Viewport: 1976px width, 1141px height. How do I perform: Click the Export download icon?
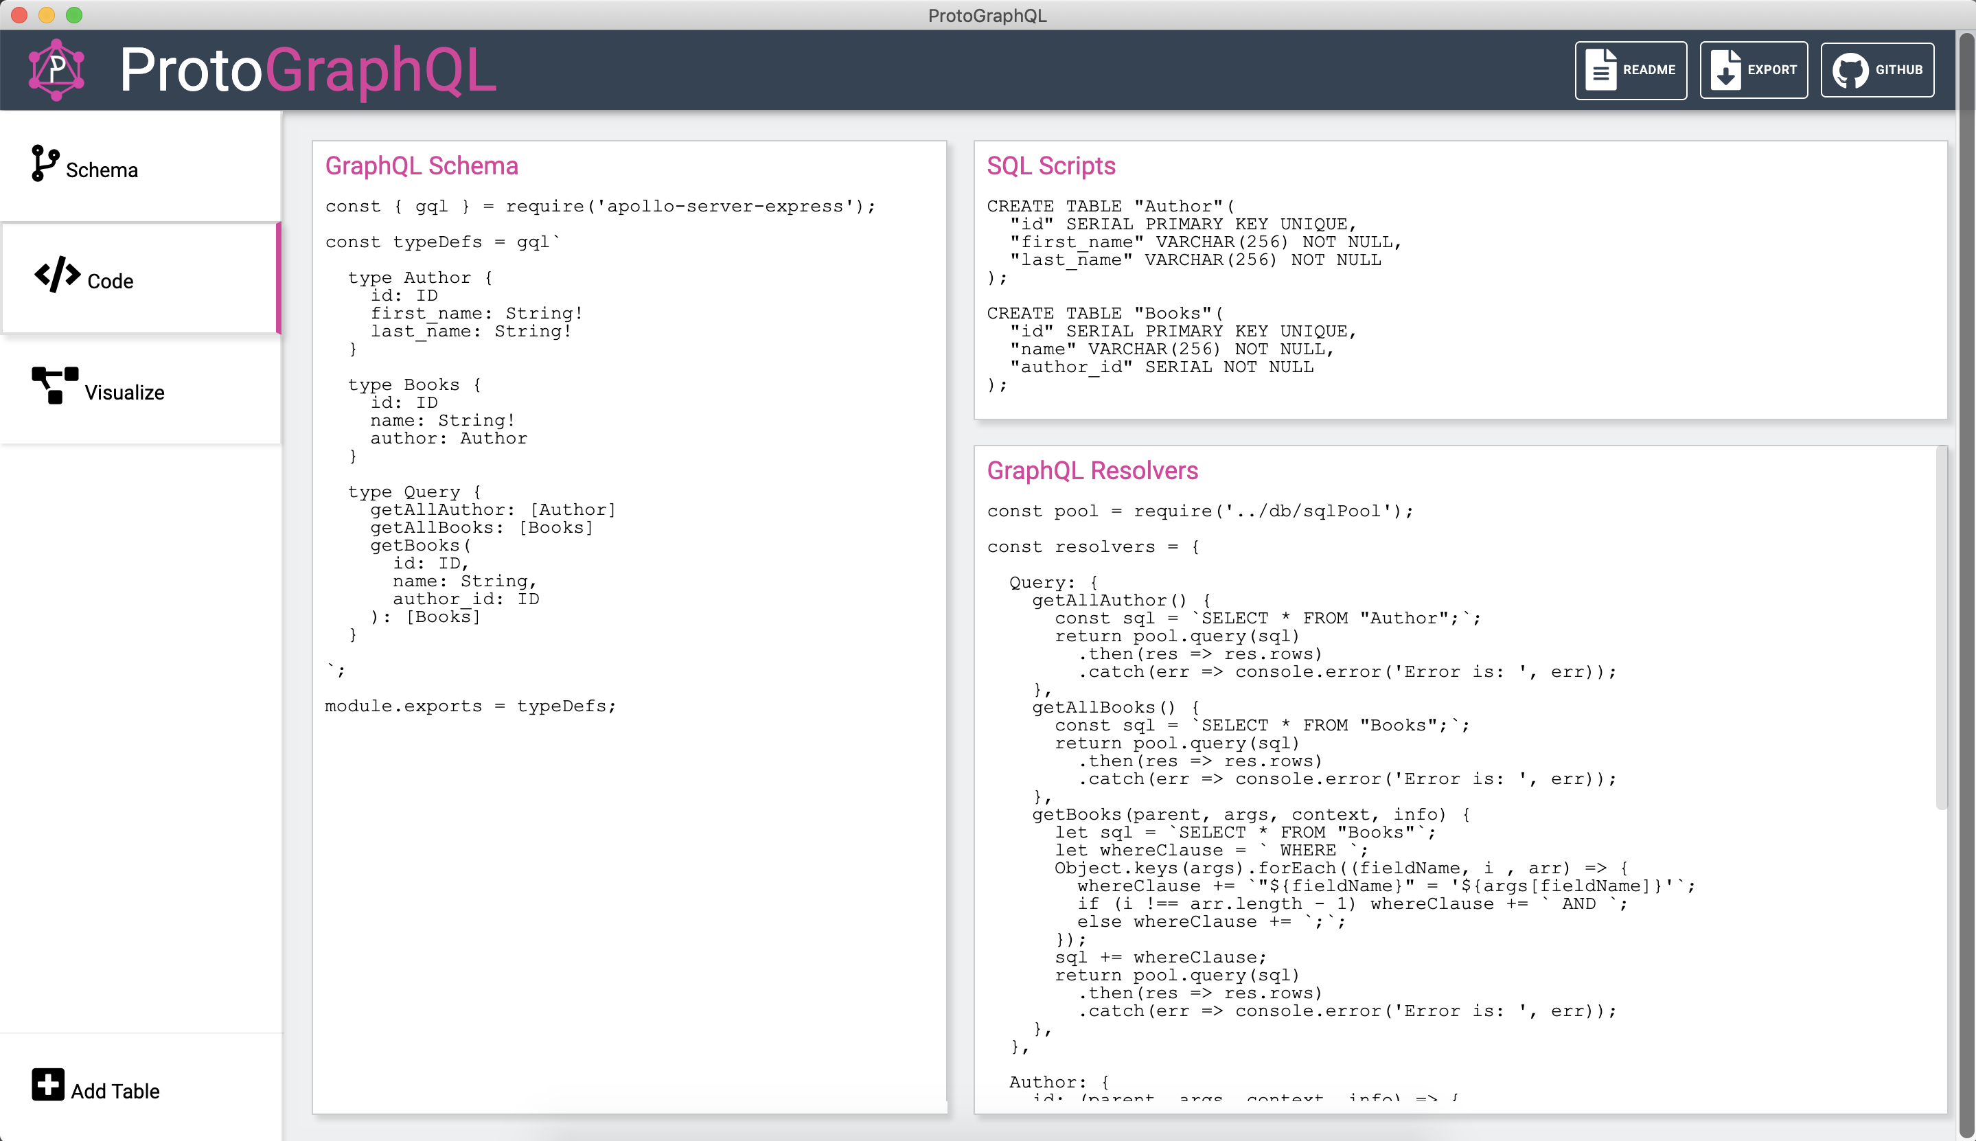(x=1726, y=70)
